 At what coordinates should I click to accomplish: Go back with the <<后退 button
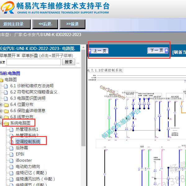45,24
